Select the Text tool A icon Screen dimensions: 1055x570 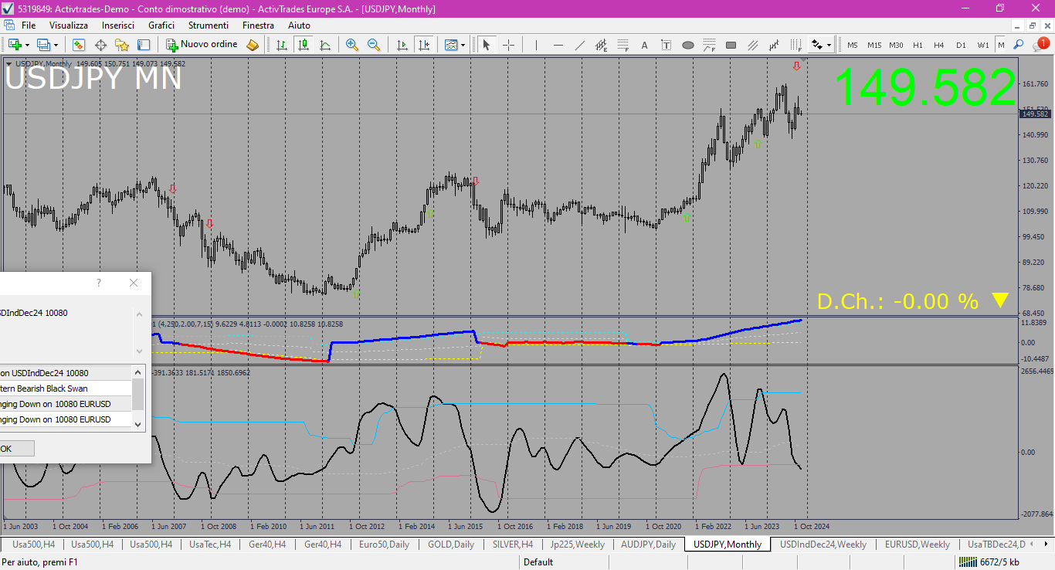tap(644, 45)
